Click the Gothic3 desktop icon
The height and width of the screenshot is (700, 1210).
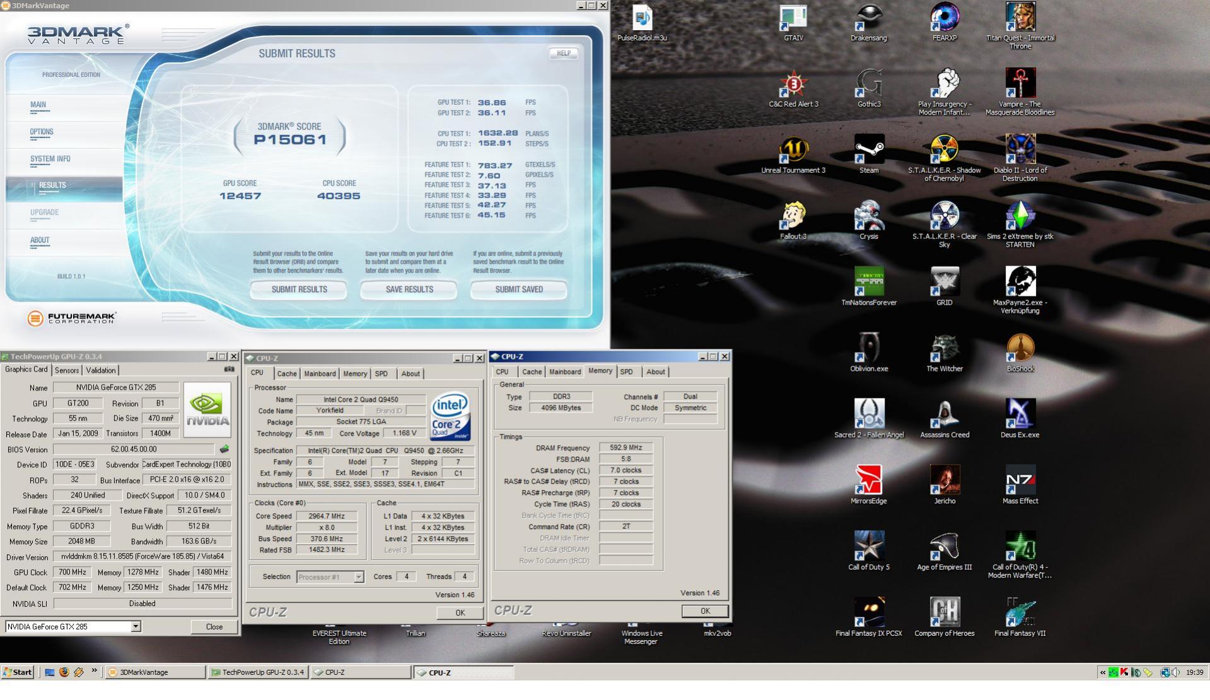pyautogui.click(x=868, y=88)
